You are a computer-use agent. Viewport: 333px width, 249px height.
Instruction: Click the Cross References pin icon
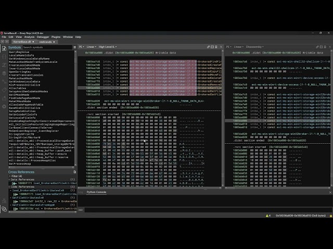(74, 172)
